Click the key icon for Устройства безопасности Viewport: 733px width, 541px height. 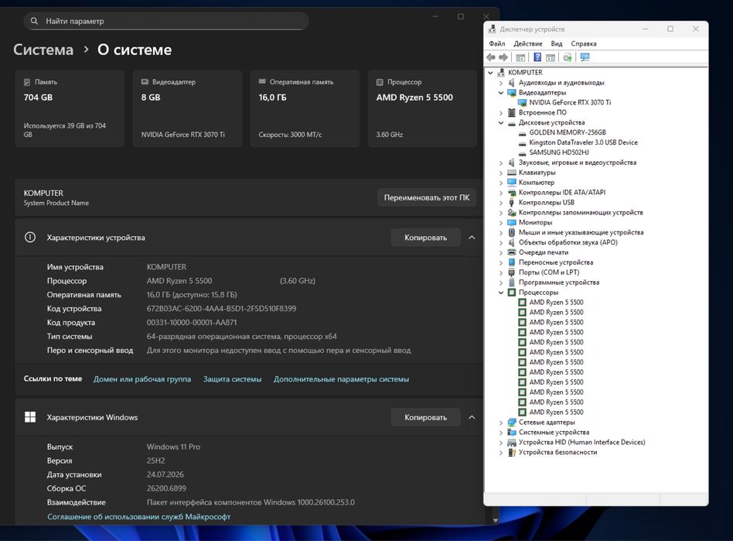click(511, 452)
